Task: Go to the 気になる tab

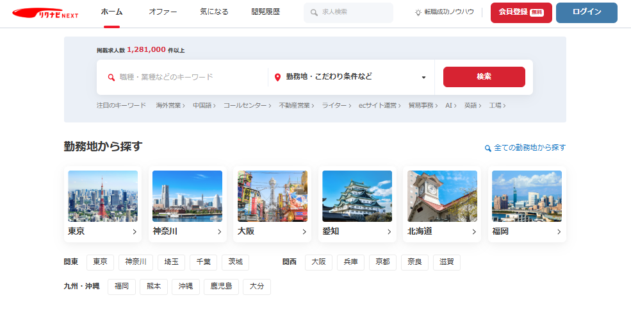Action: click(214, 12)
